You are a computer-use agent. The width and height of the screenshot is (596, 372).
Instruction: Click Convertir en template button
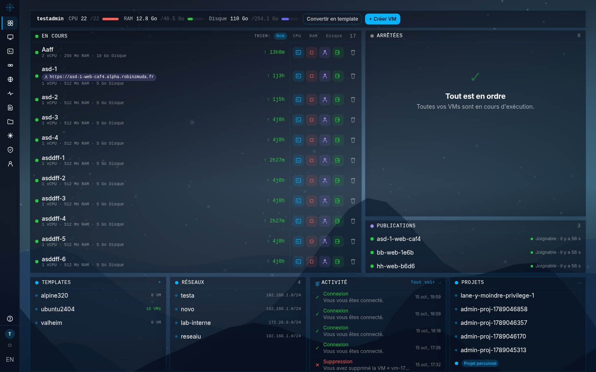tap(332, 19)
